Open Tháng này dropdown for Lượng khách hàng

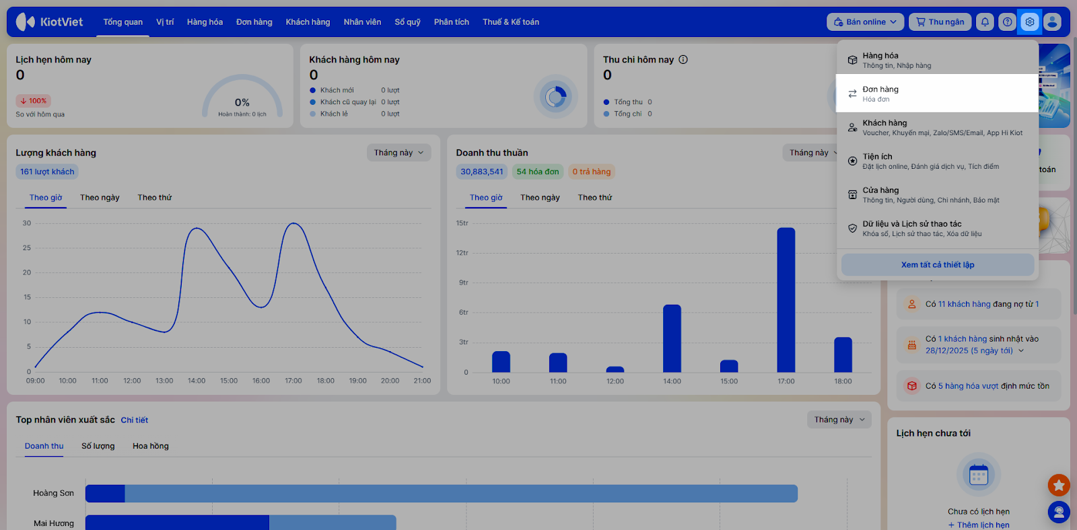click(x=399, y=153)
